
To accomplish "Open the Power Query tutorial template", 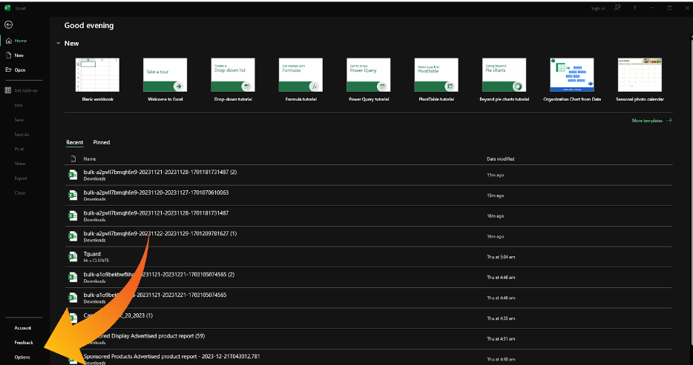I will click(369, 80).
